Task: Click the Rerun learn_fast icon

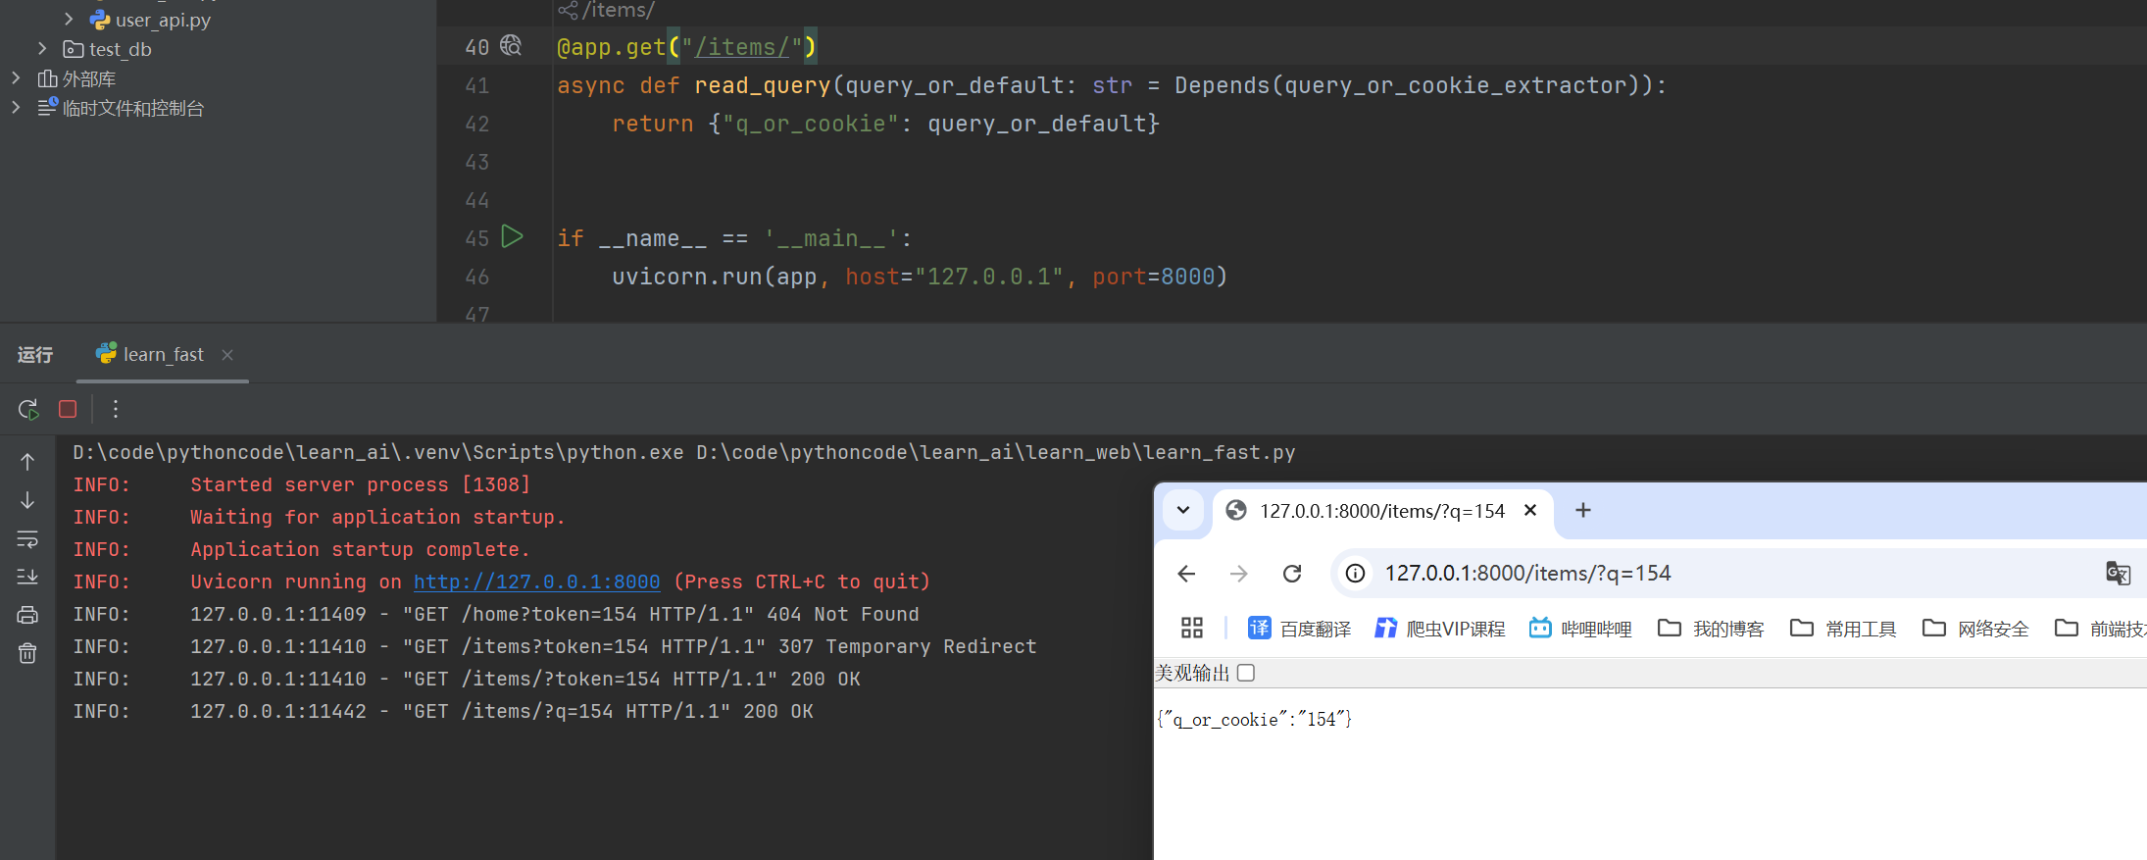Action: 28,409
